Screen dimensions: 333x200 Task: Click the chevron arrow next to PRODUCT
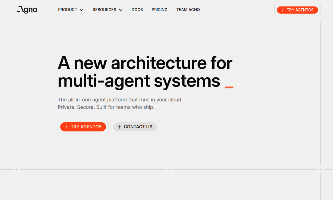click(x=81, y=10)
